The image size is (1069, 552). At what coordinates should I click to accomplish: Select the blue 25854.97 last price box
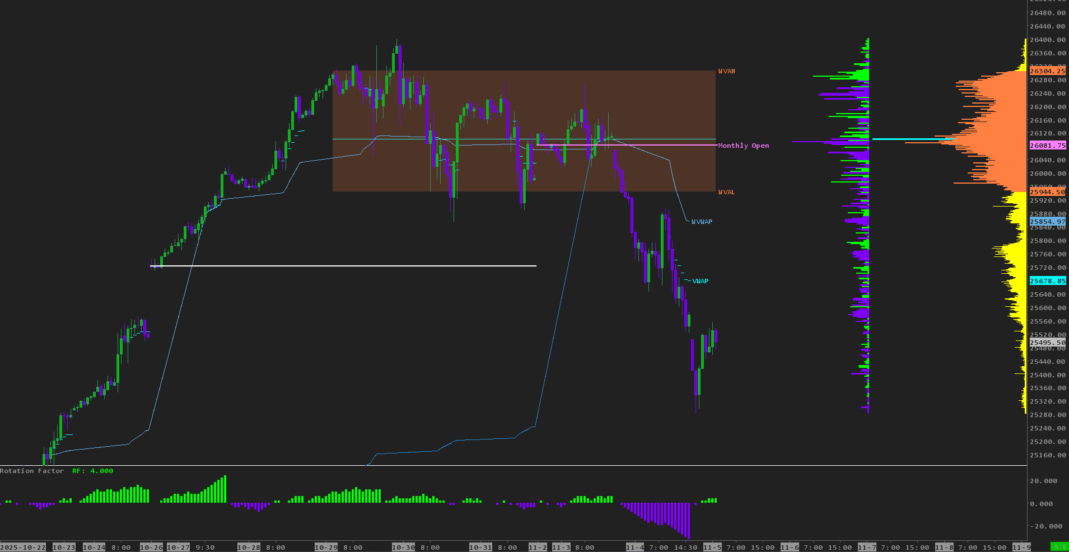pyautogui.click(x=1048, y=222)
